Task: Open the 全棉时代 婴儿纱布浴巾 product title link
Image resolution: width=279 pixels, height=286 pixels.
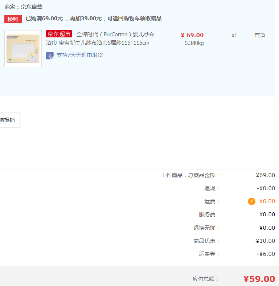Action: pyautogui.click(x=100, y=38)
